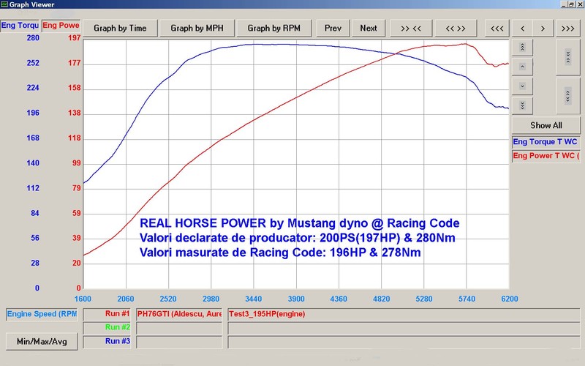Go to the Next graph
The height and width of the screenshot is (366, 585).
tap(369, 28)
